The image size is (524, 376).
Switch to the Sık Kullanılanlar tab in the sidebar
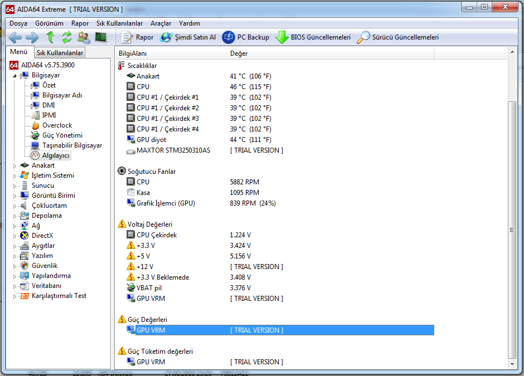point(60,53)
